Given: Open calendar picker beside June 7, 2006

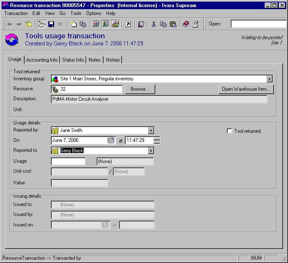Looking at the screenshot, I should tap(111, 141).
